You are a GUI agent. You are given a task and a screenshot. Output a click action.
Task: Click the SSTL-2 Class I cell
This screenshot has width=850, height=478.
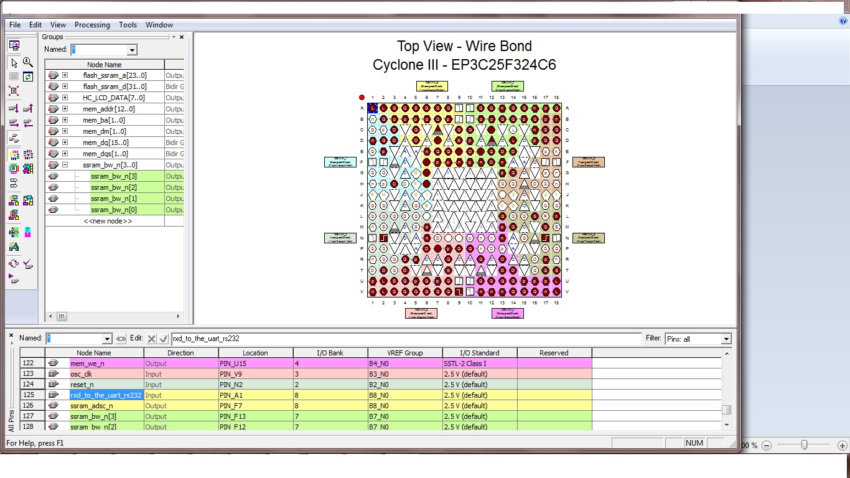tap(480, 363)
